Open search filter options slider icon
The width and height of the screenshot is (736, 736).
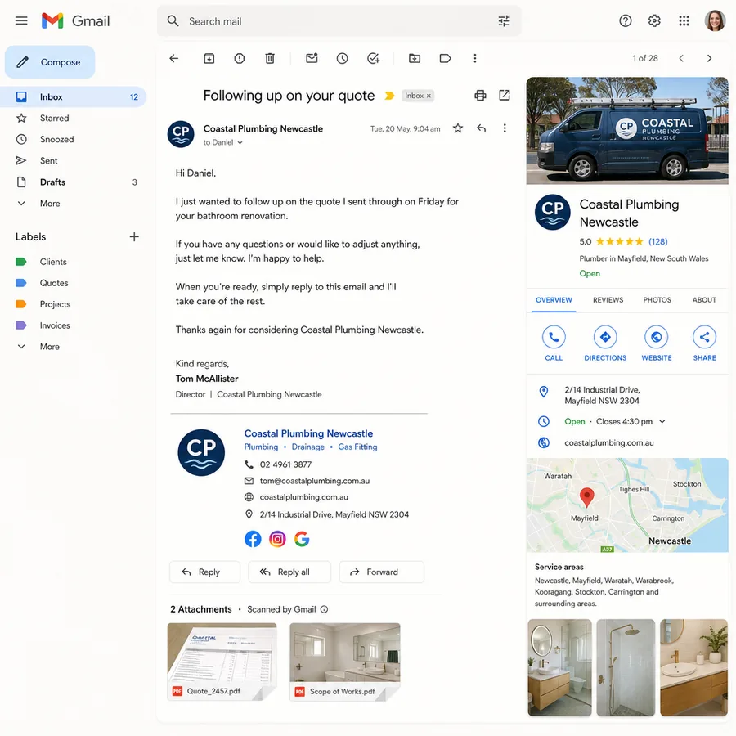[504, 21]
